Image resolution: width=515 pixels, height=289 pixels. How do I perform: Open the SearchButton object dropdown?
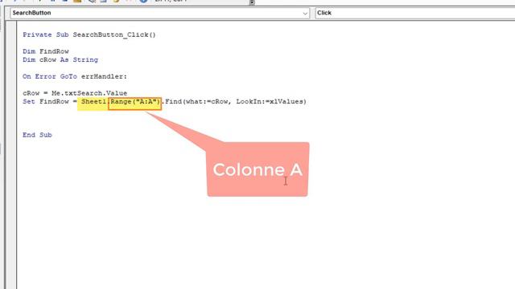click(x=159, y=13)
